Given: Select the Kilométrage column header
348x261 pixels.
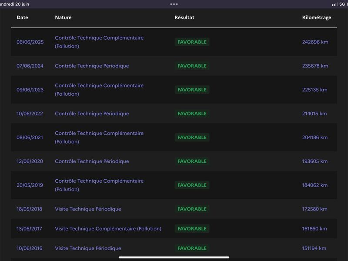Looking at the screenshot, I should click(317, 17).
